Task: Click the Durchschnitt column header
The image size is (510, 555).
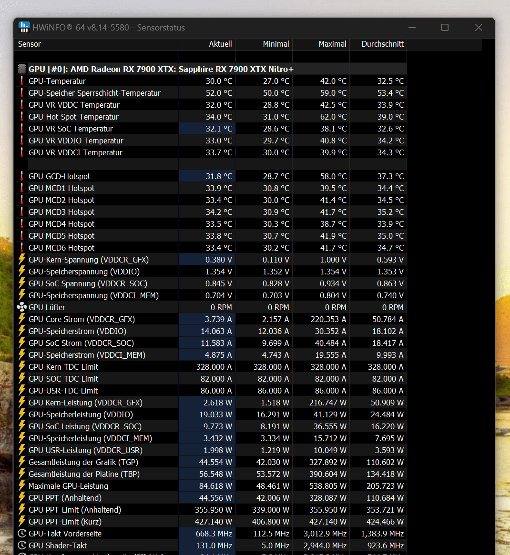Action: tap(378, 44)
